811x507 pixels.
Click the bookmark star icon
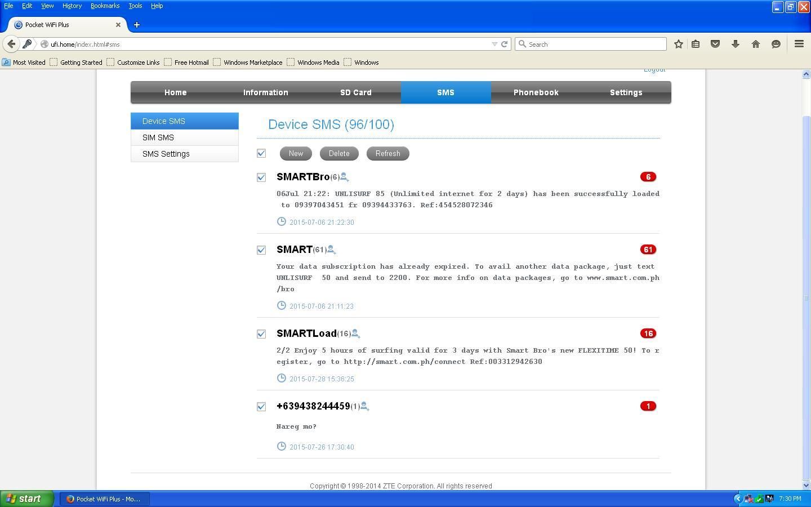[x=679, y=44]
